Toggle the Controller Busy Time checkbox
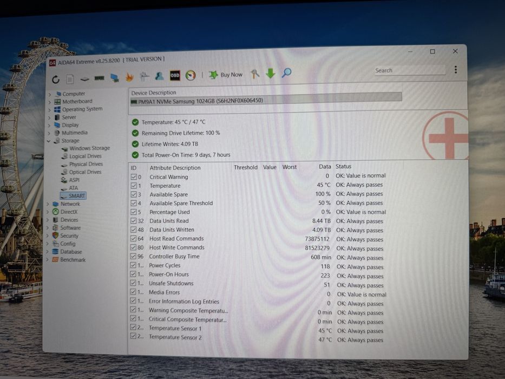Image resolution: width=505 pixels, height=379 pixels. tap(133, 256)
